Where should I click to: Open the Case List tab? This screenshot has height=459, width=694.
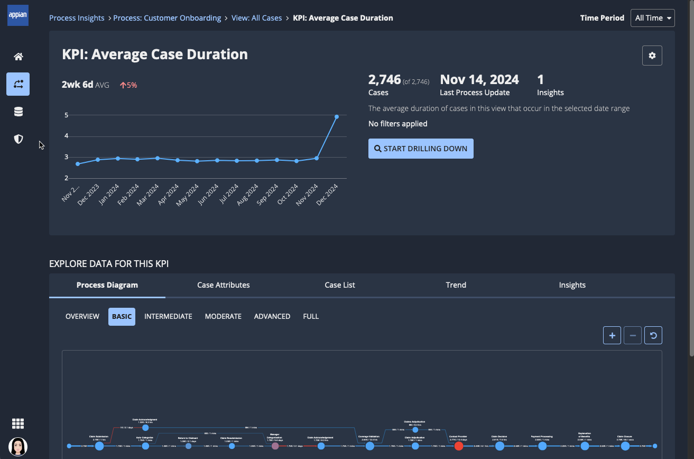click(340, 285)
